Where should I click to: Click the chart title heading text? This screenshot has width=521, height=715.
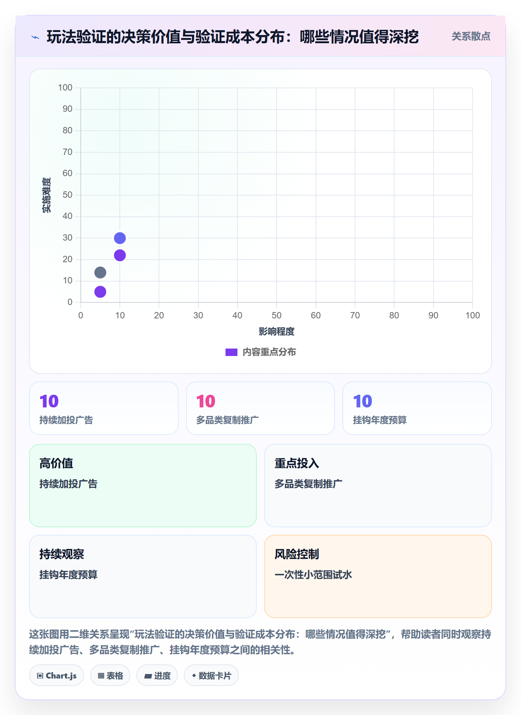[233, 37]
